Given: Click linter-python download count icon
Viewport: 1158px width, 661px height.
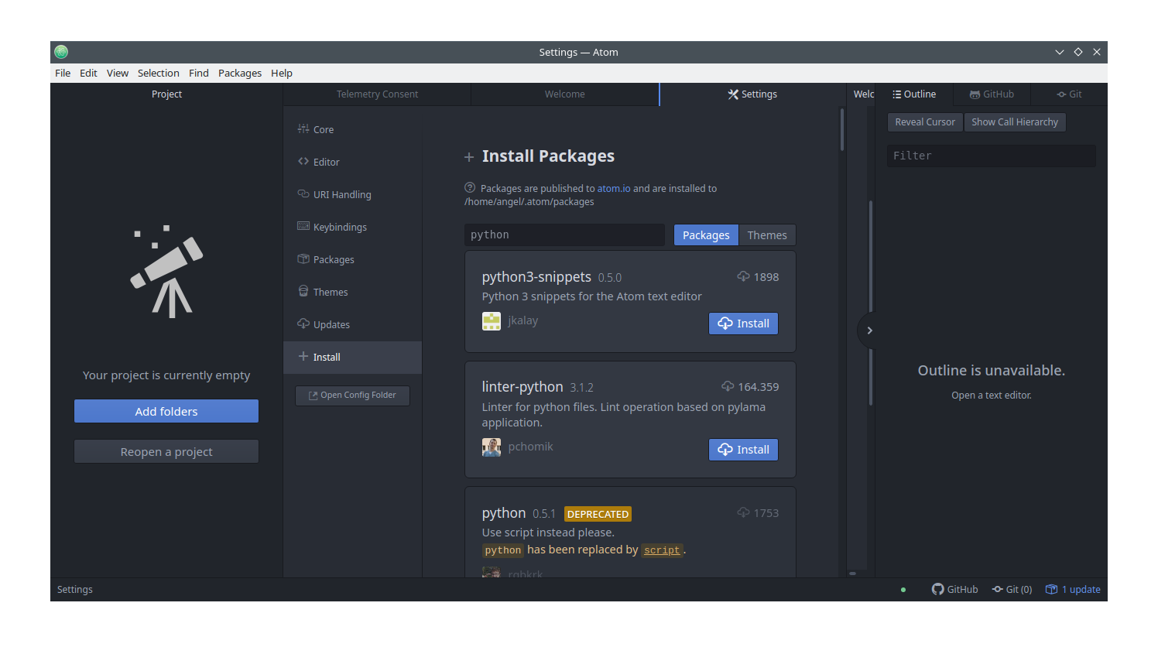Looking at the screenshot, I should [x=728, y=387].
